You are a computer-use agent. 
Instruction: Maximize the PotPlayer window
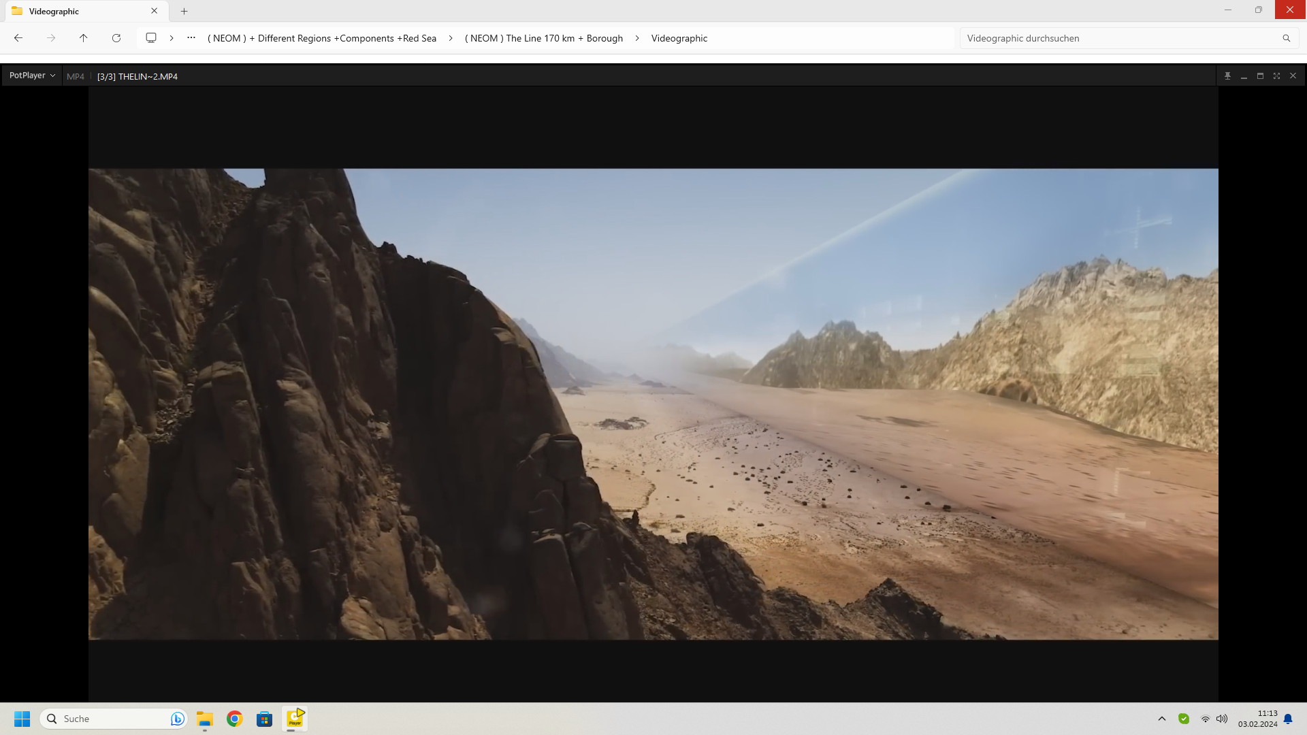tap(1260, 76)
